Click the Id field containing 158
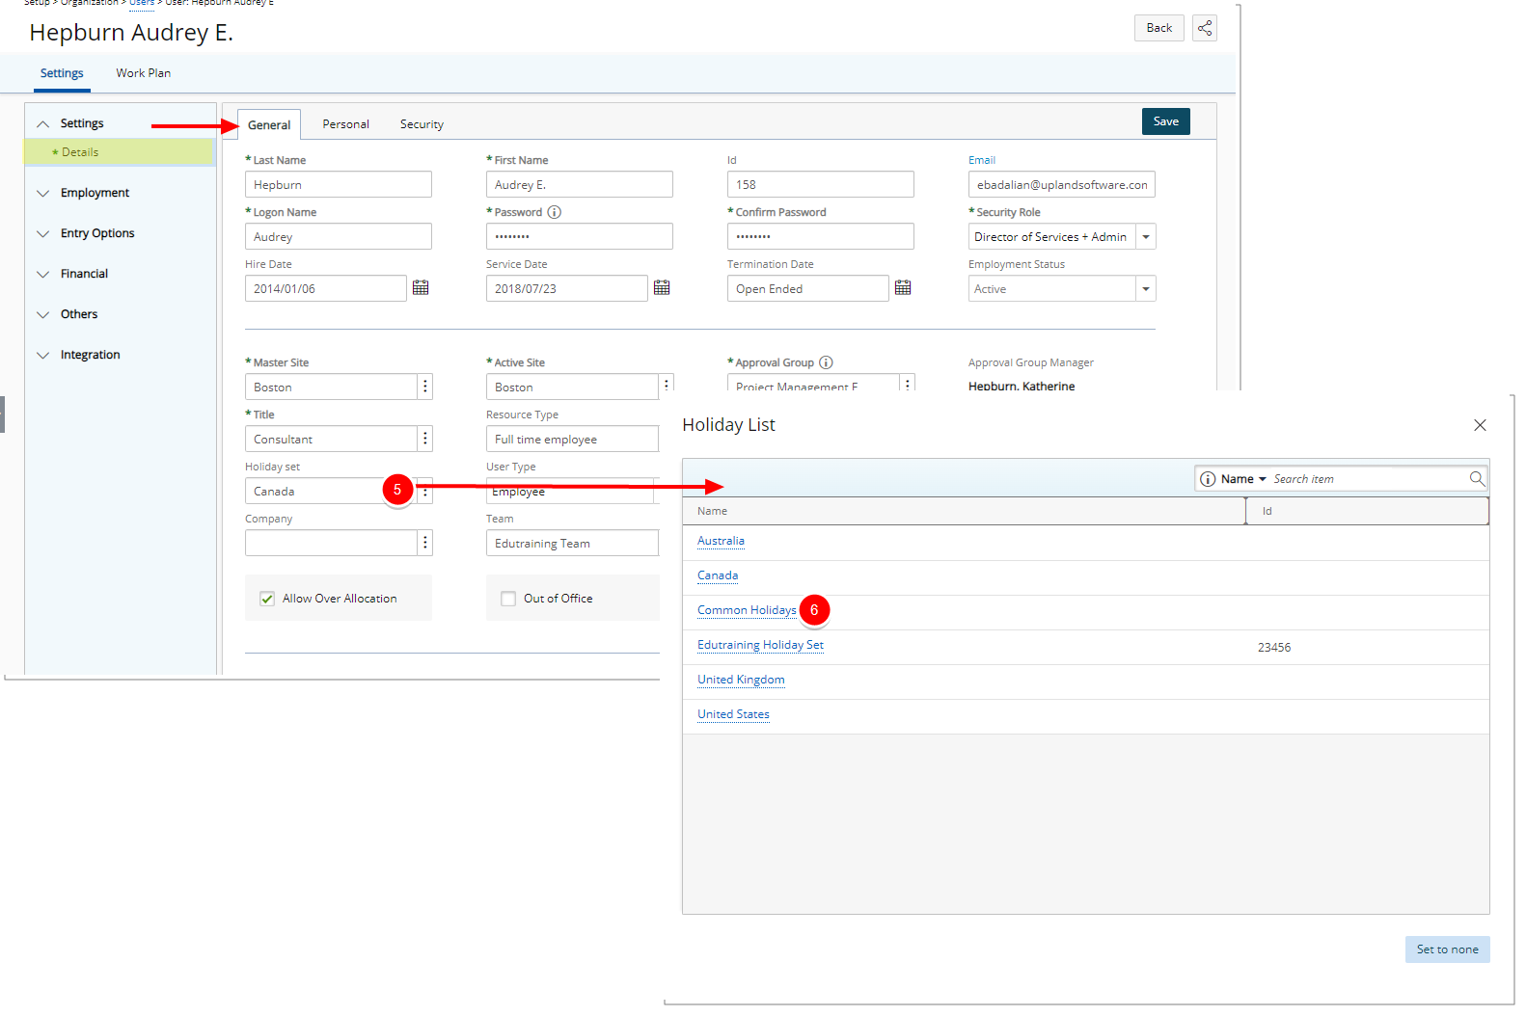Screen dimensions: 1526x1016 point(821,185)
